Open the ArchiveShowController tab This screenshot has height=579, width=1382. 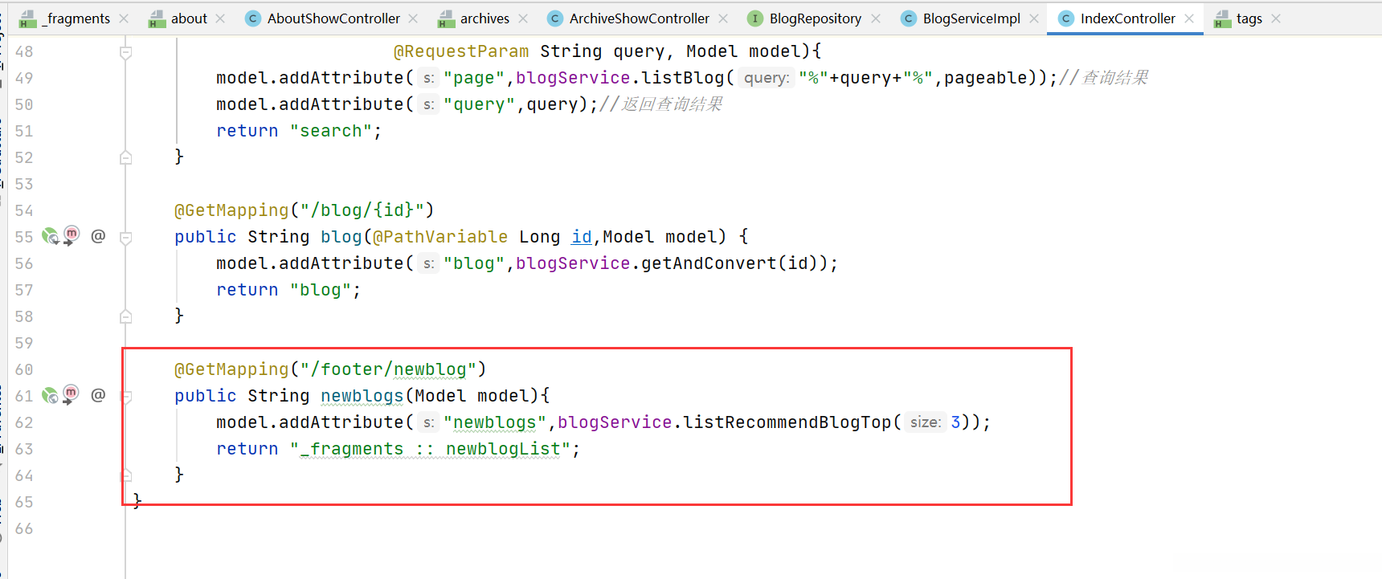tap(638, 18)
